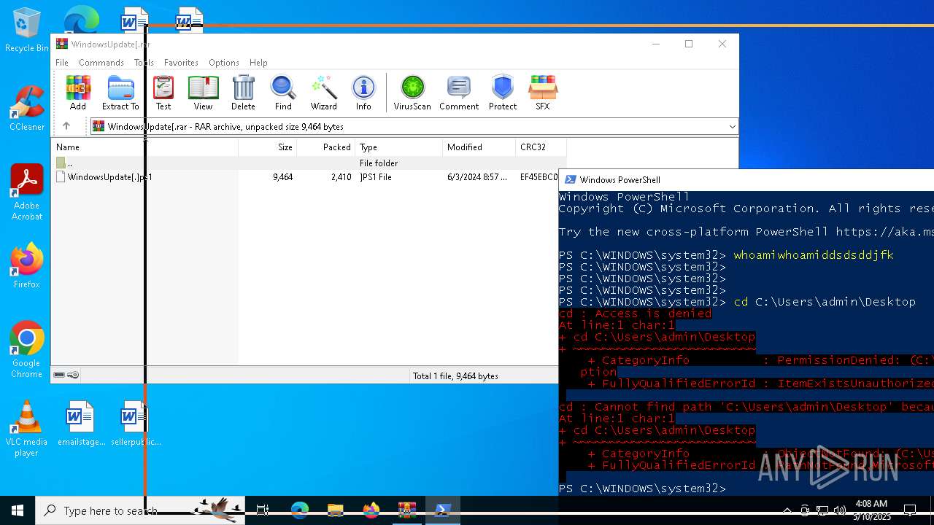Screen dimensions: 934x525
Task: Click the Windows PowerShell title bar
Action: [746, 179]
